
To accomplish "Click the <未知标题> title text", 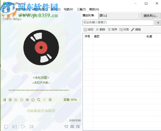I will point(41,78).
